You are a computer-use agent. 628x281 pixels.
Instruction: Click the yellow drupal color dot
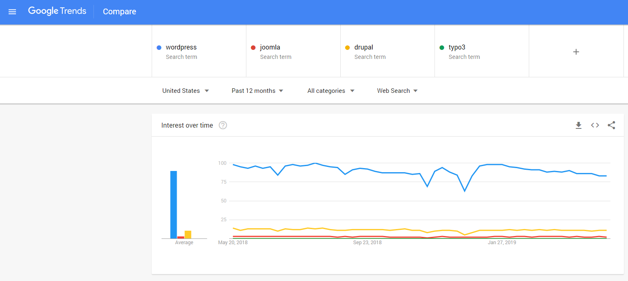[348, 48]
